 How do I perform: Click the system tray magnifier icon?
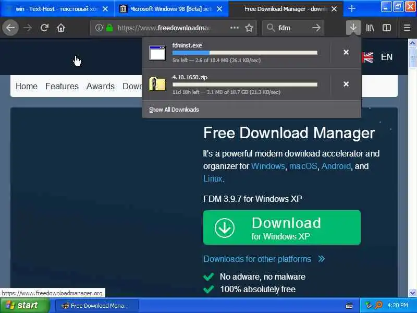[378, 305]
